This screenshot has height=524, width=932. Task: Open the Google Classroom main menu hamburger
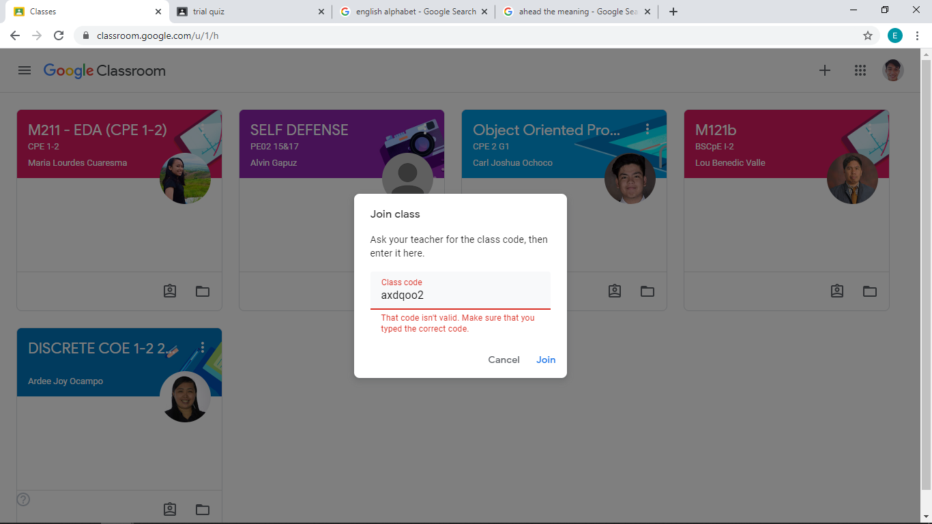(25, 70)
